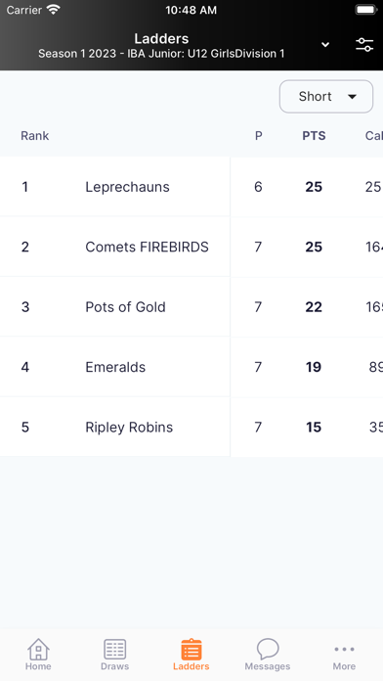Click the Rank column header
This screenshot has height=681, width=383.
coord(35,135)
